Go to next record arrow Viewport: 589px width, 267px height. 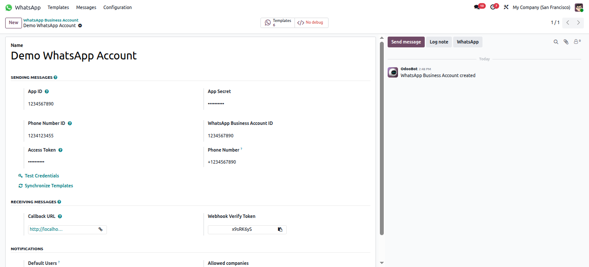pos(578,23)
